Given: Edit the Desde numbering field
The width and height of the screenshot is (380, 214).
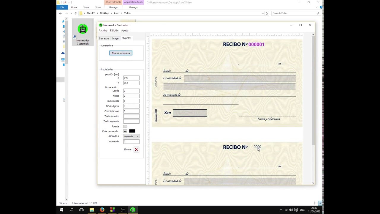Looking at the screenshot, I should click(131, 91).
